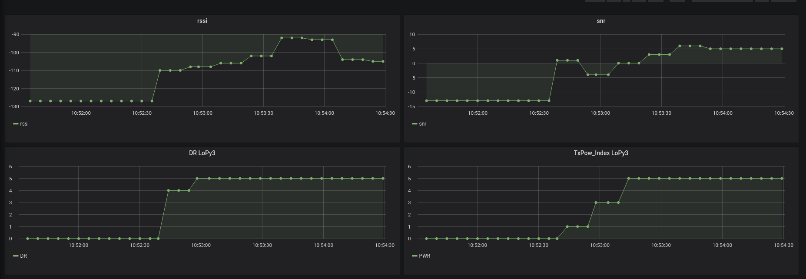Click the snr legend color line
Image resolution: width=806 pixels, height=279 pixels.
click(415, 124)
